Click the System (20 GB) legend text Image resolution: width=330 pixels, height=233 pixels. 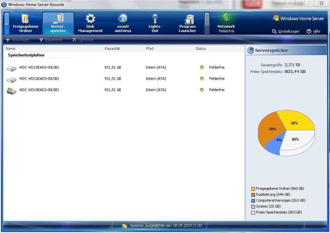tap(268, 206)
